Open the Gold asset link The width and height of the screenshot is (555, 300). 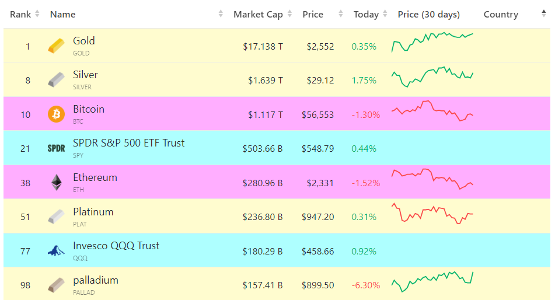pos(84,41)
